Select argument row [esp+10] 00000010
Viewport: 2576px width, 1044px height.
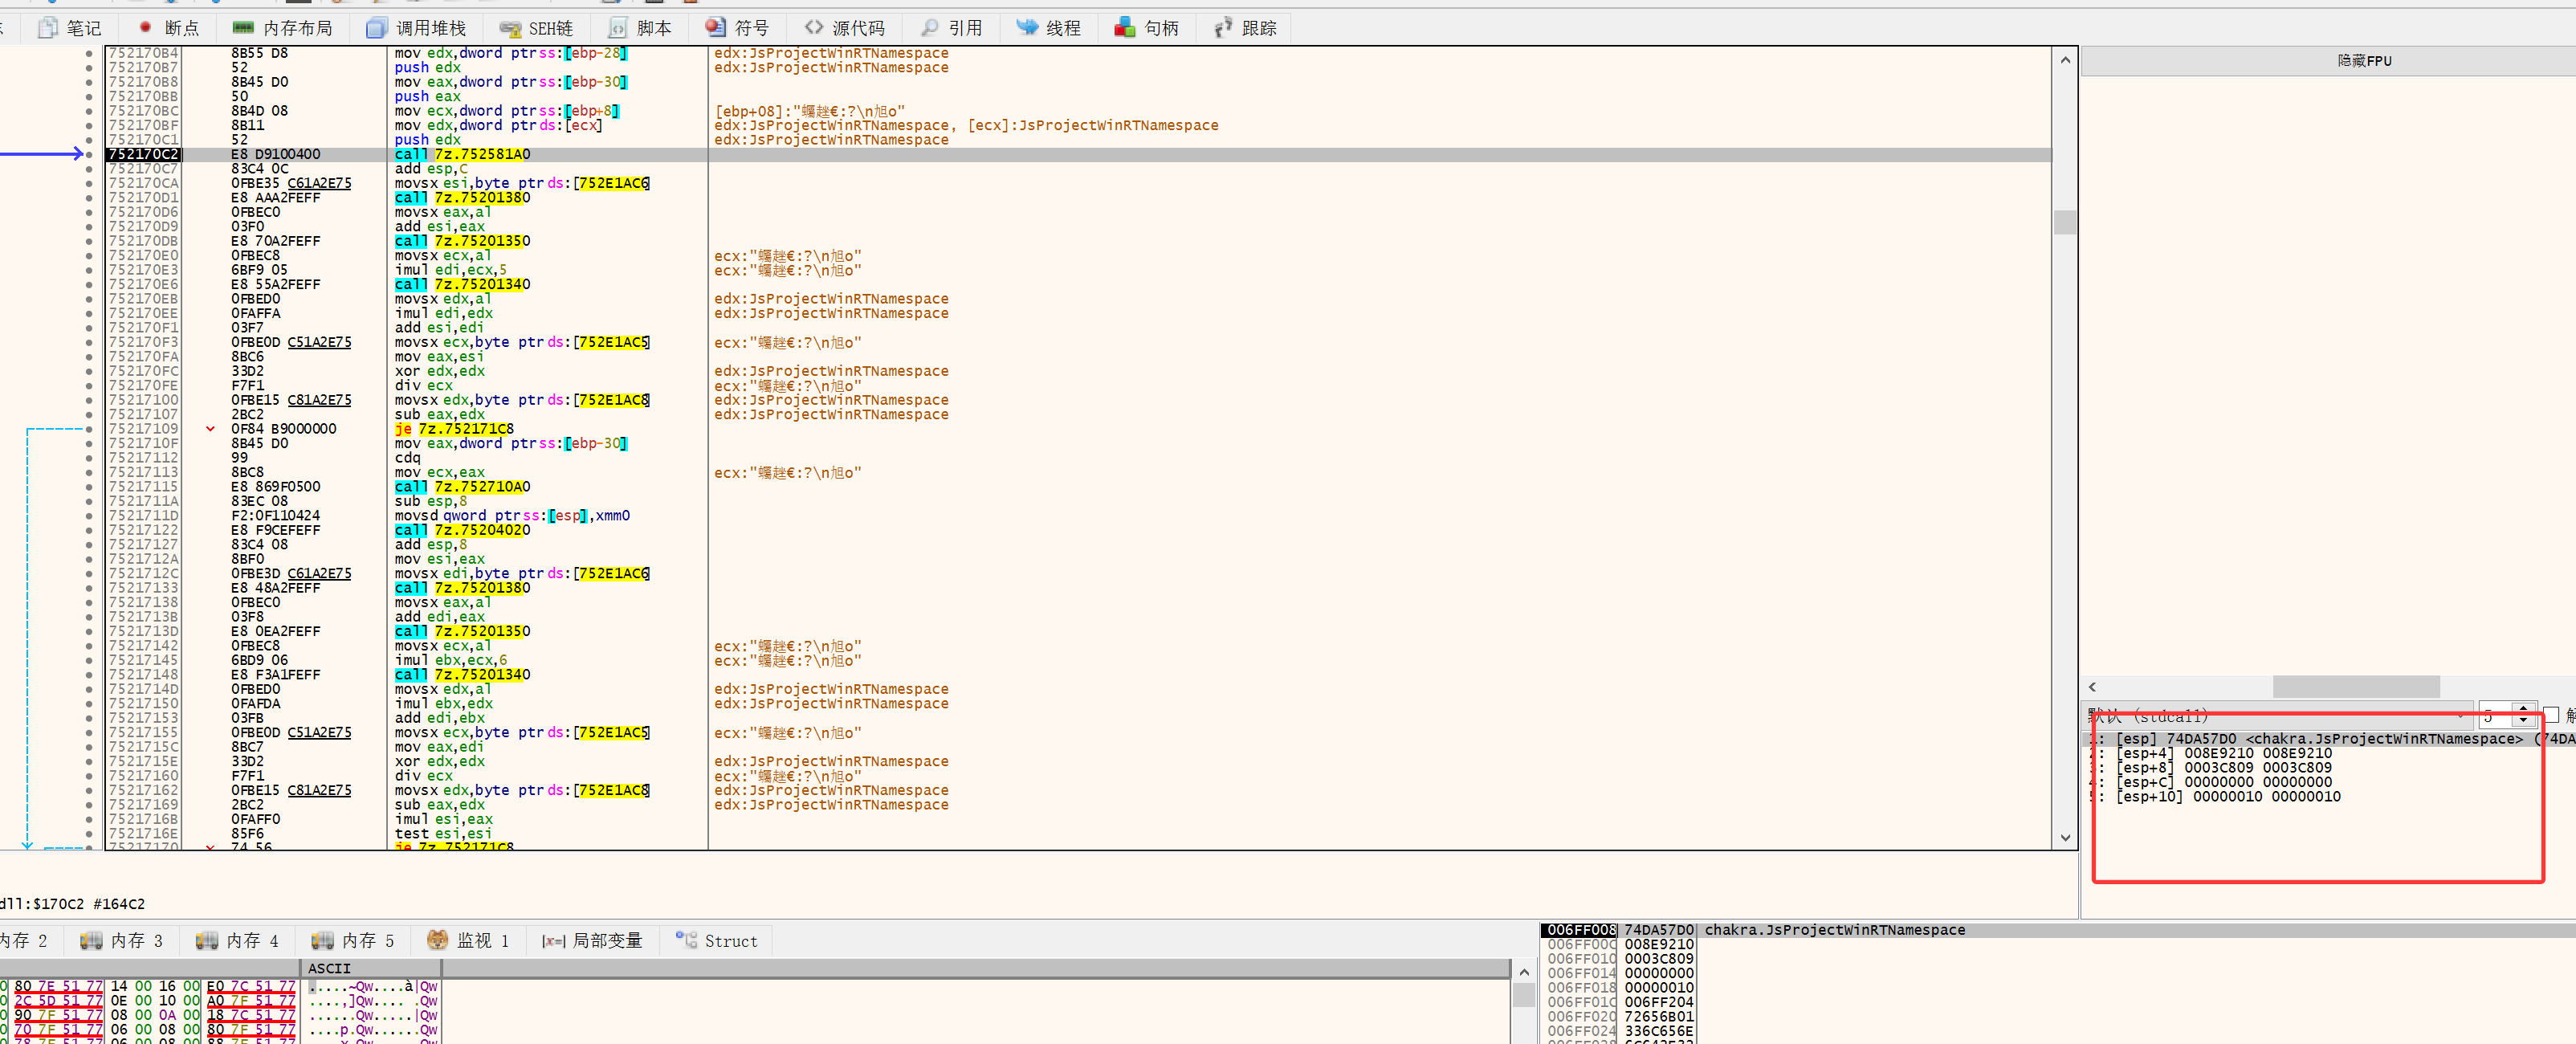coord(2214,797)
